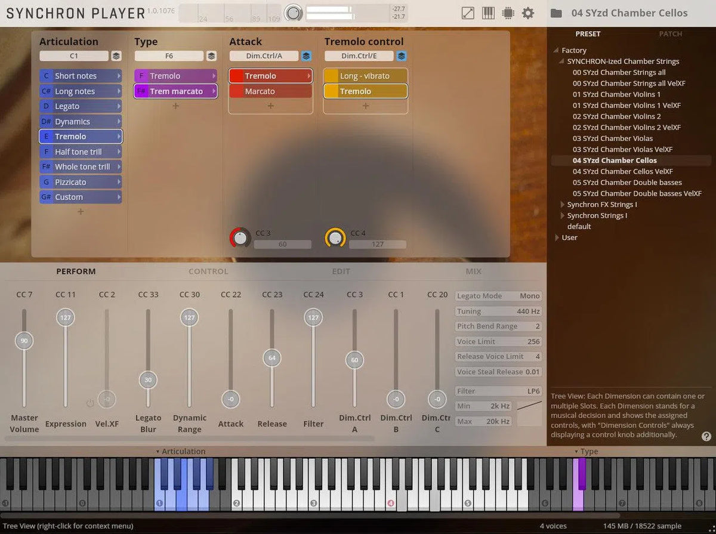Image resolution: width=716 pixels, height=534 pixels.
Task: Expand the User preset folder
Action: point(557,237)
